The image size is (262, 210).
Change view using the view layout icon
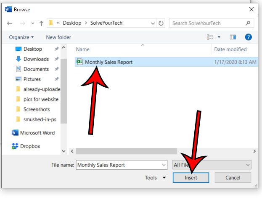210,37
